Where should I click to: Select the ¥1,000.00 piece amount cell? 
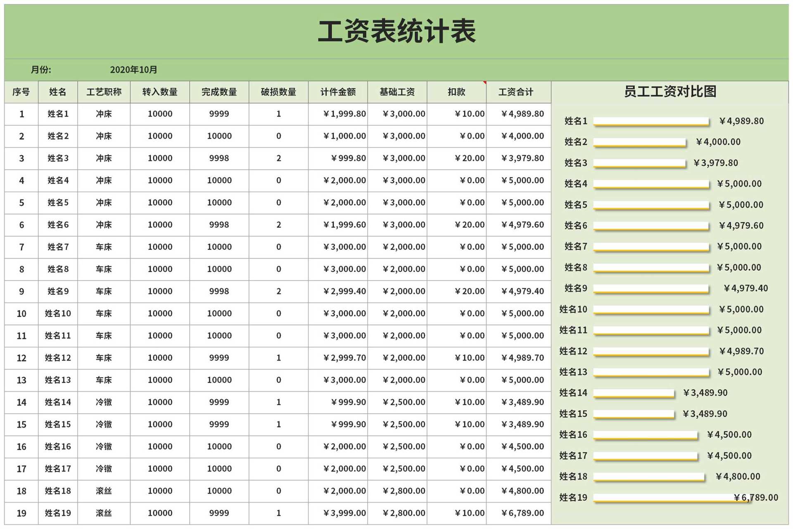(x=338, y=136)
